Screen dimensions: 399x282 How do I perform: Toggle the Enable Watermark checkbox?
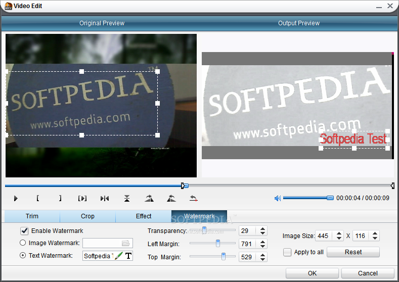pyautogui.click(x=24, y=231)
